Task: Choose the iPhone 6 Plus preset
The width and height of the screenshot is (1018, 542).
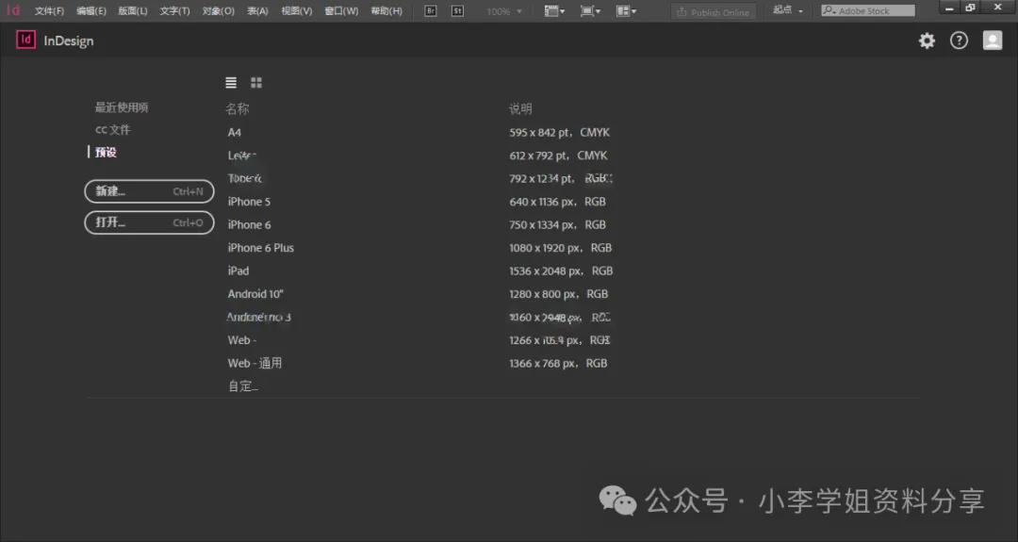Action: (260, 248)
